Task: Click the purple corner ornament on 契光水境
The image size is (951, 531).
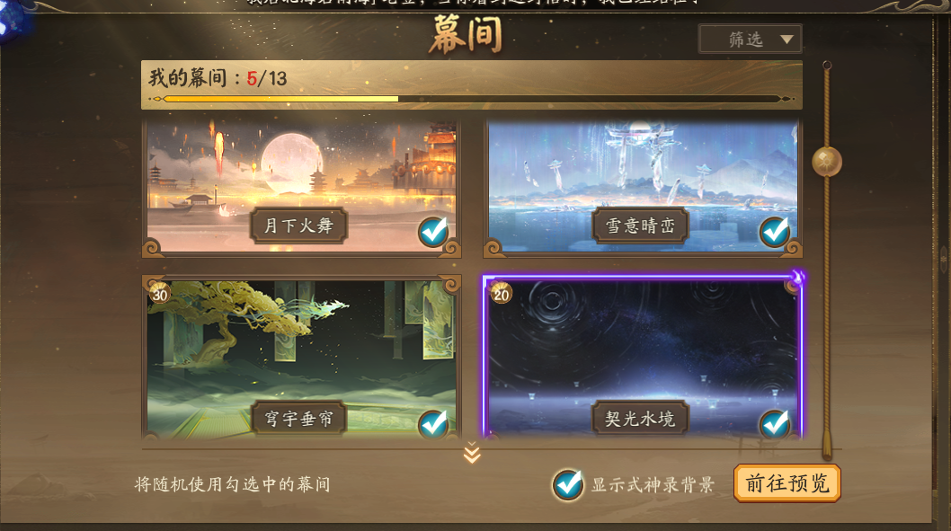Action: click(795, 279)
